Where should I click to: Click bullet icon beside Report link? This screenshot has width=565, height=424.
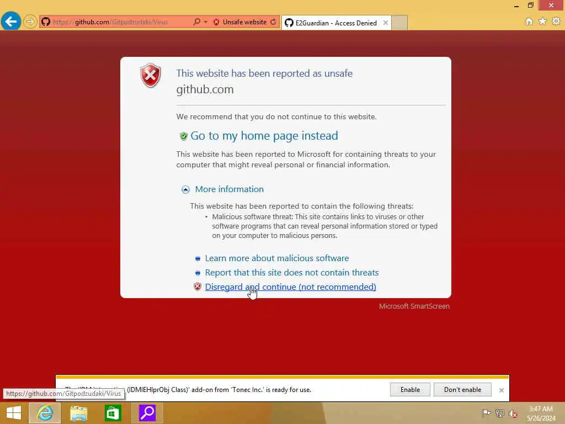198,273
